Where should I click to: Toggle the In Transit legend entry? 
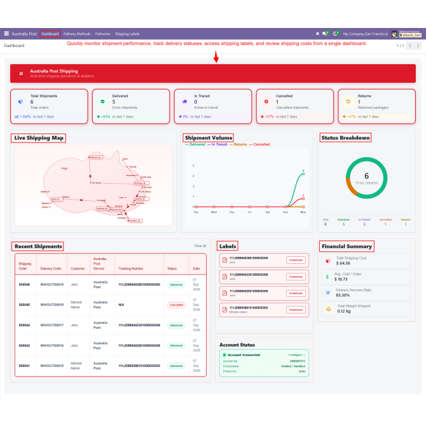(217, 144)
